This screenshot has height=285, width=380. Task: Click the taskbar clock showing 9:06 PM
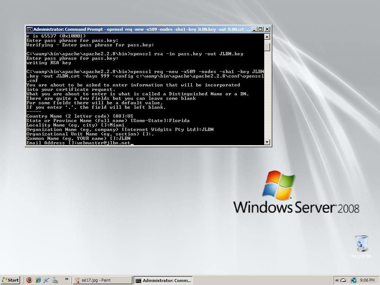(x=367, y=280)
